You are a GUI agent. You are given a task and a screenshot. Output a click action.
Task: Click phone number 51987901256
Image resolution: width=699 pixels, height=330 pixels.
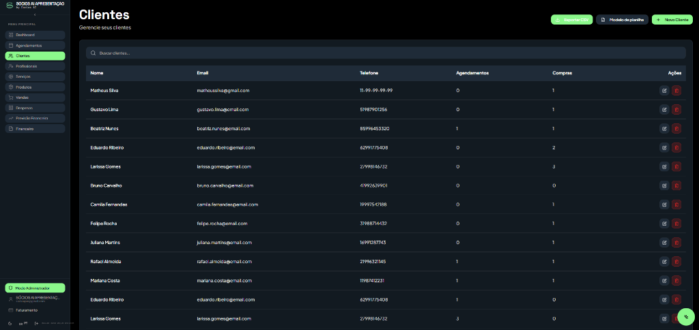click(373, 110)
